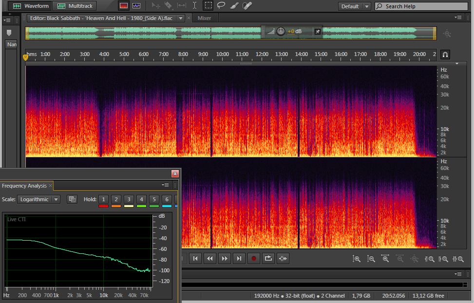Toggle snapping magnet icon

tap(445, 55)
